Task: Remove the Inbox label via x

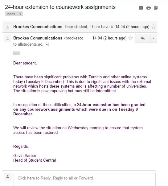Action: [x=20, y=14]
